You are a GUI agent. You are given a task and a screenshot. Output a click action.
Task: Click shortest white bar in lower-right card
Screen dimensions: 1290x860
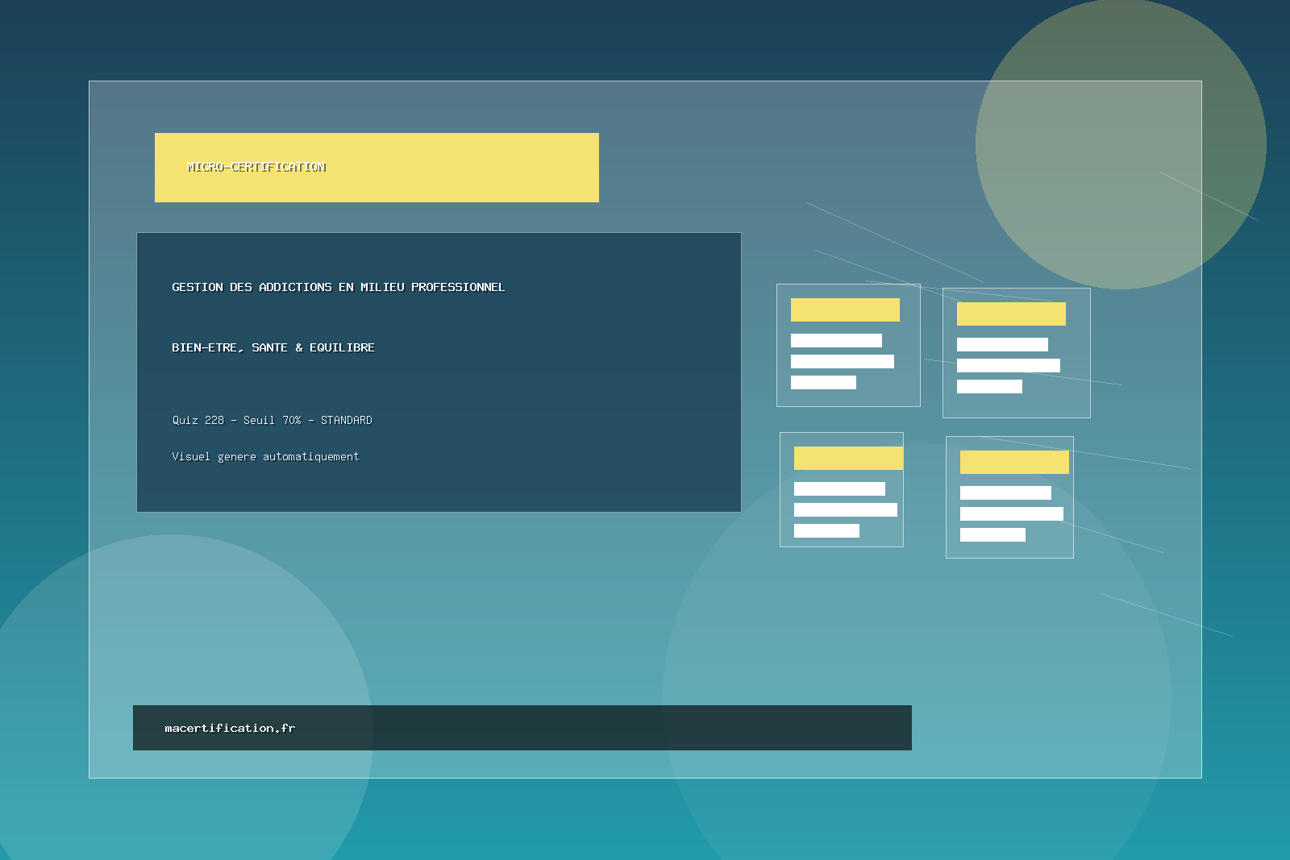click(x=992, y=534)
